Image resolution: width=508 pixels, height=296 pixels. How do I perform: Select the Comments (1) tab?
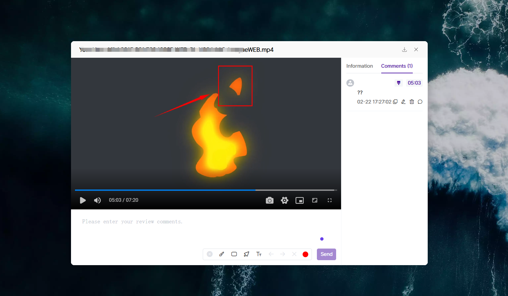pos(397,66)
